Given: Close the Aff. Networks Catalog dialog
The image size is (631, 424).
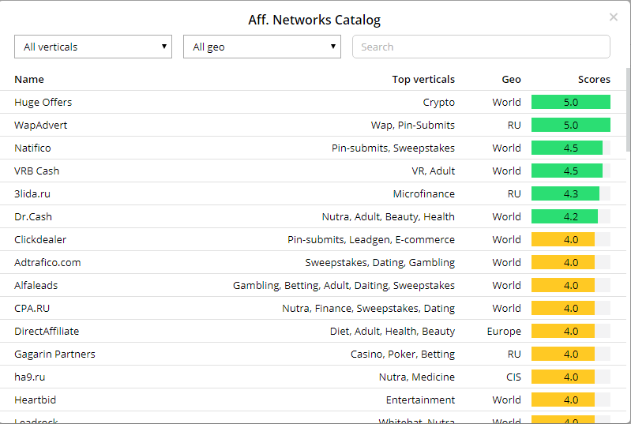Looking at the screenshot, I should (x=614, y=17).
